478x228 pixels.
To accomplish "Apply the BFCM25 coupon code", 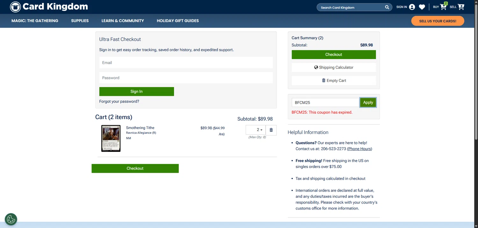I will [x=368, y=102].
